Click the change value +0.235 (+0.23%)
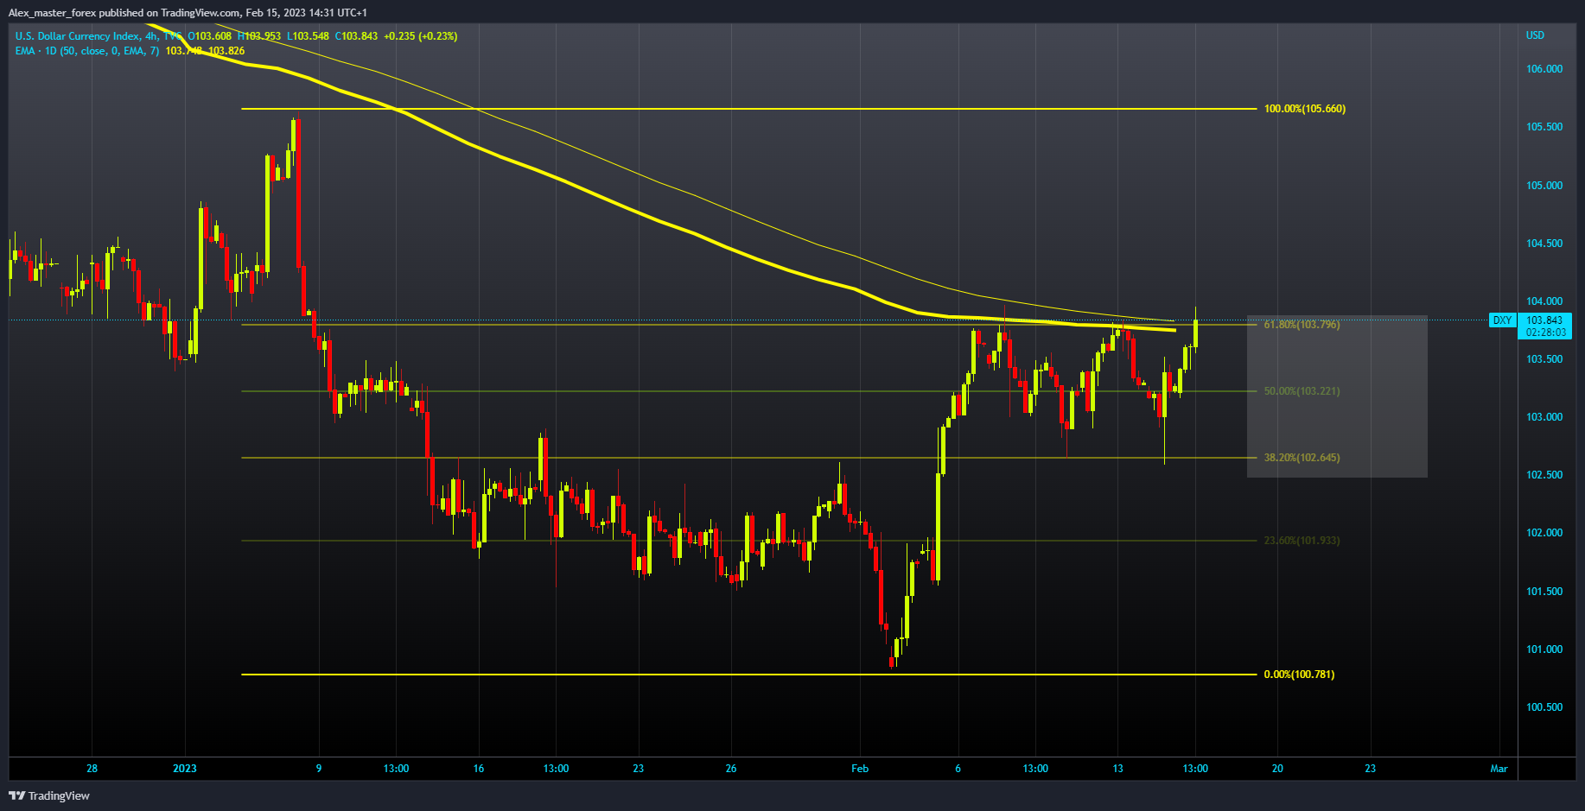 tap(421, 36)
